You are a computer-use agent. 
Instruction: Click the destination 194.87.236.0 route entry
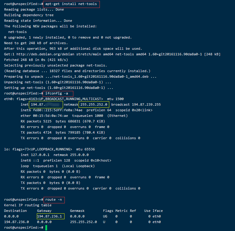coord(16,222)
